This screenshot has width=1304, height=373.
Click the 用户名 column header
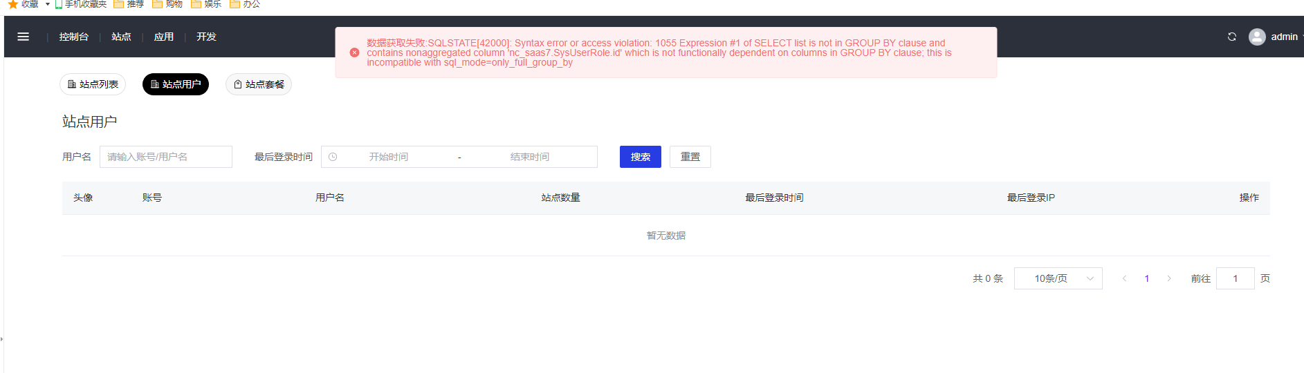(x=330, y=198)
